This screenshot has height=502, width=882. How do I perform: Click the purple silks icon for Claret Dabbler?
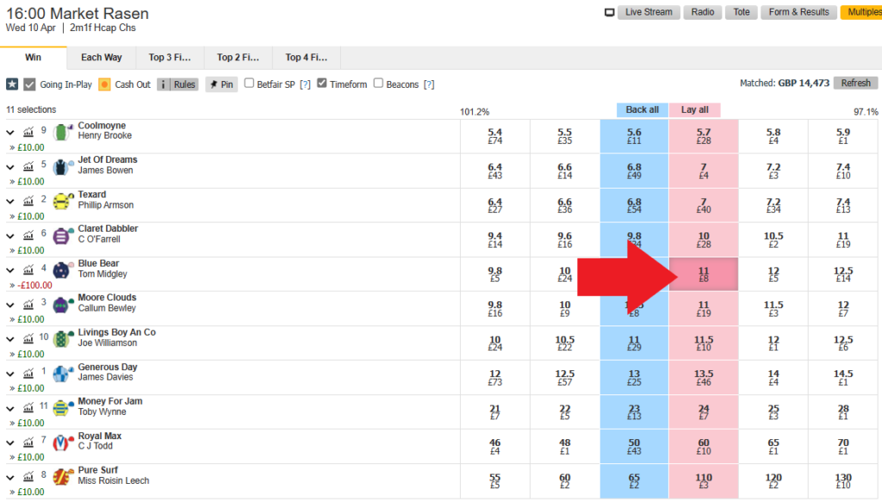coord(62,236)
